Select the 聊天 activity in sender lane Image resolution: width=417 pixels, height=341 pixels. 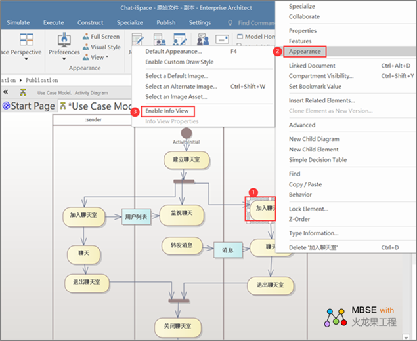(x=84, y=254)
